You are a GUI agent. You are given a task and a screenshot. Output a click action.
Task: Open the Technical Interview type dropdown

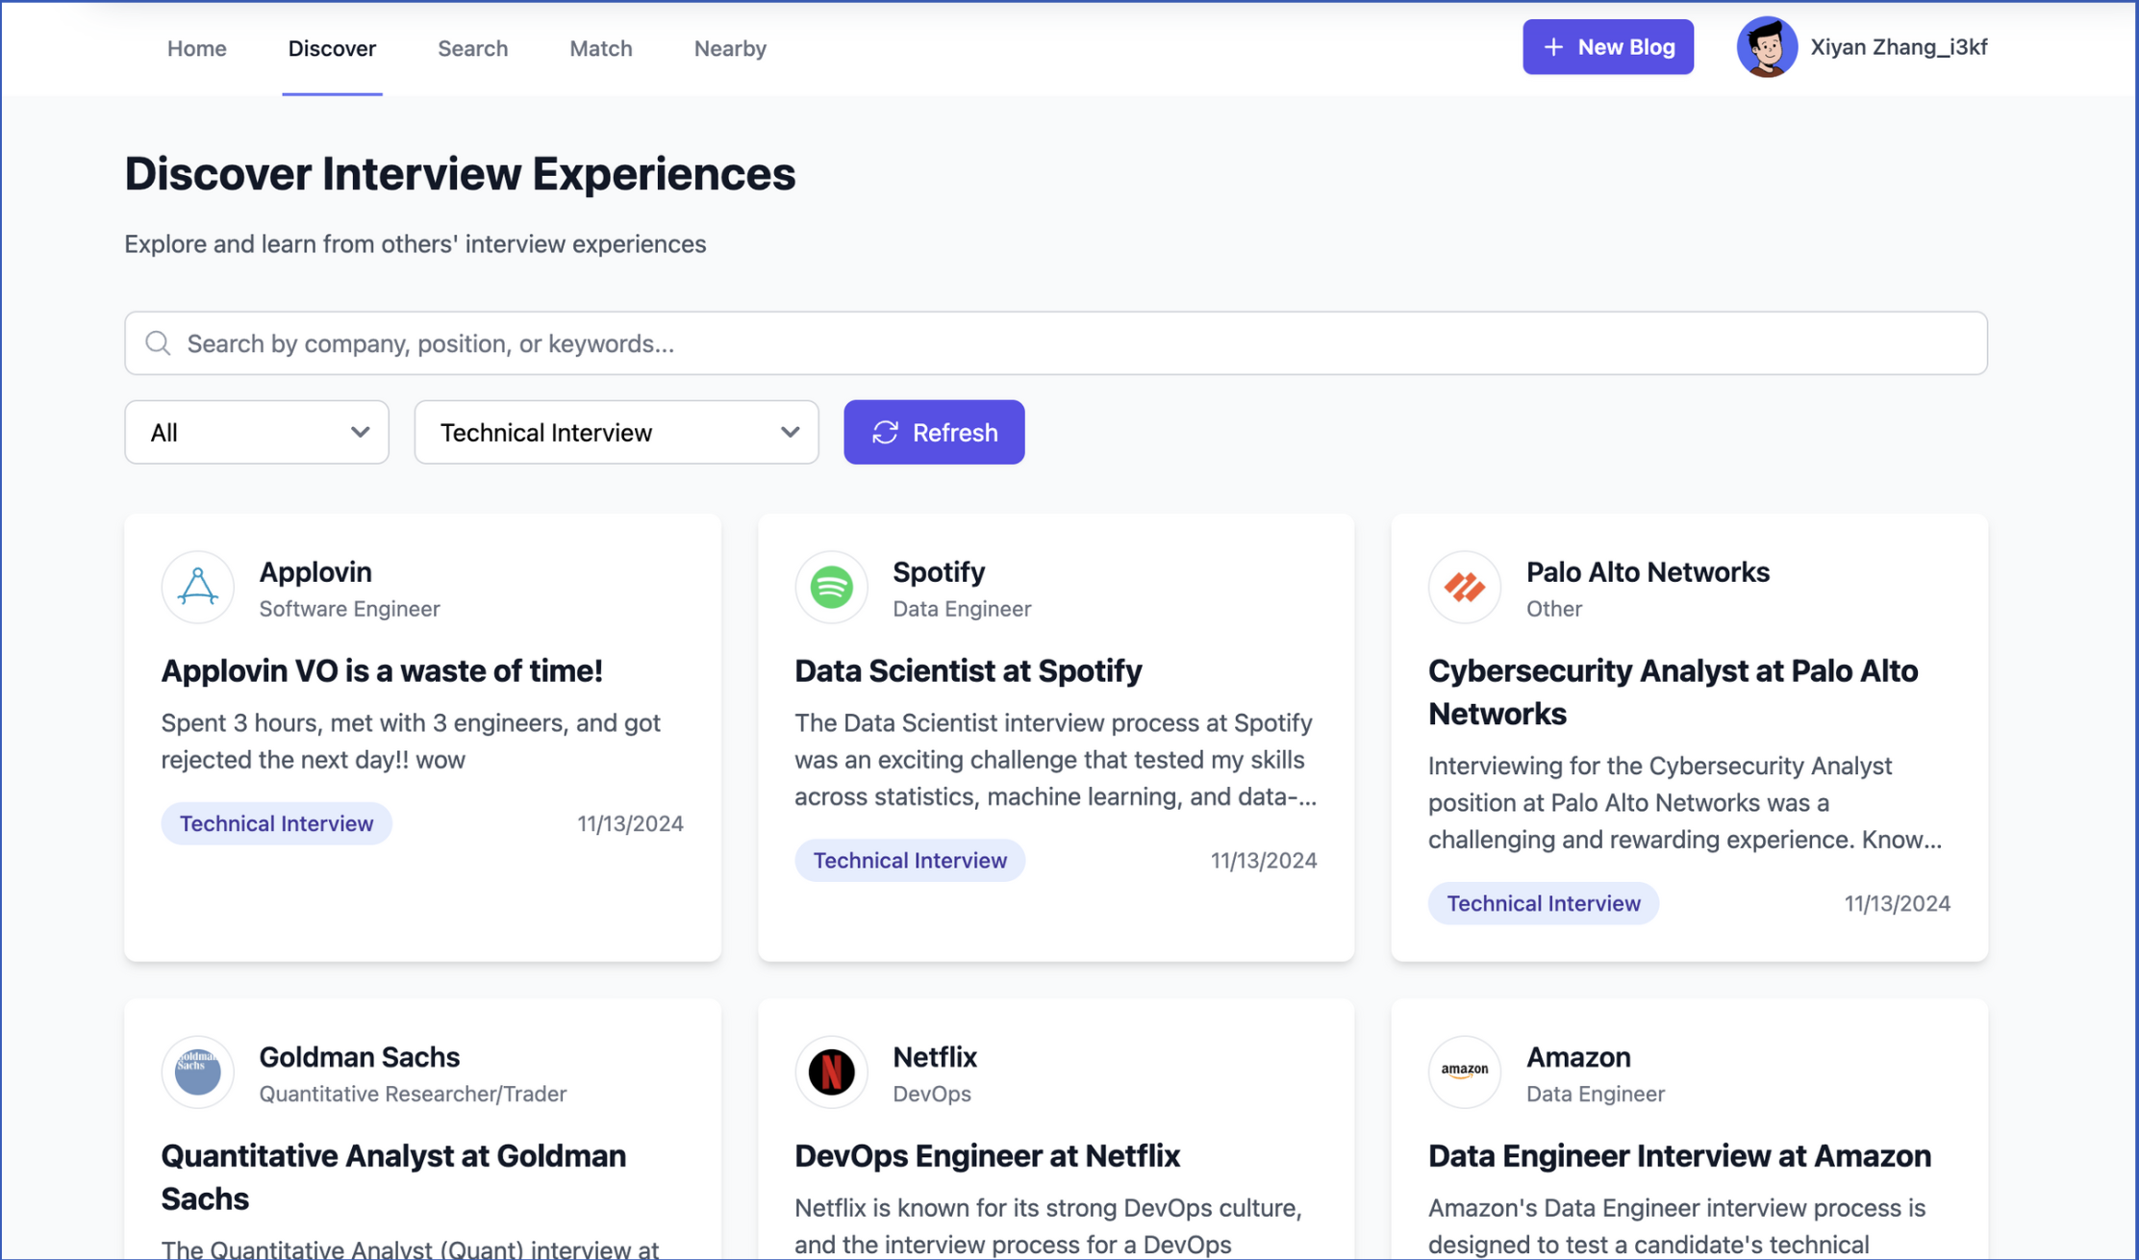point(617,433)
